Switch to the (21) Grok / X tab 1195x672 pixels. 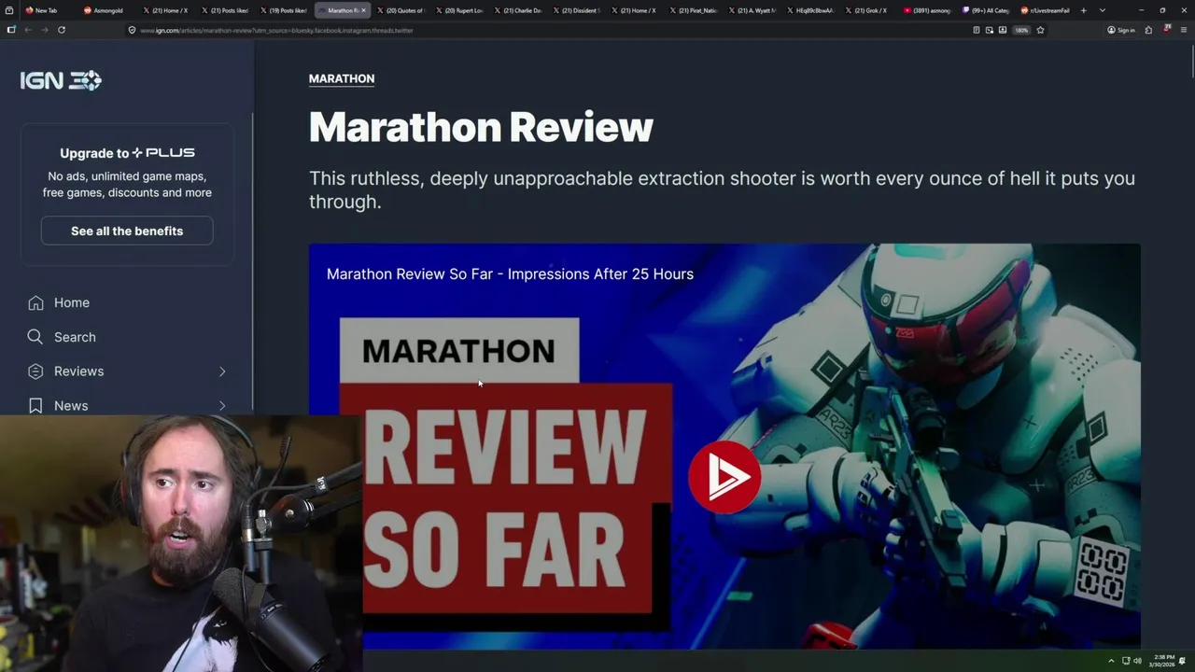866,10
